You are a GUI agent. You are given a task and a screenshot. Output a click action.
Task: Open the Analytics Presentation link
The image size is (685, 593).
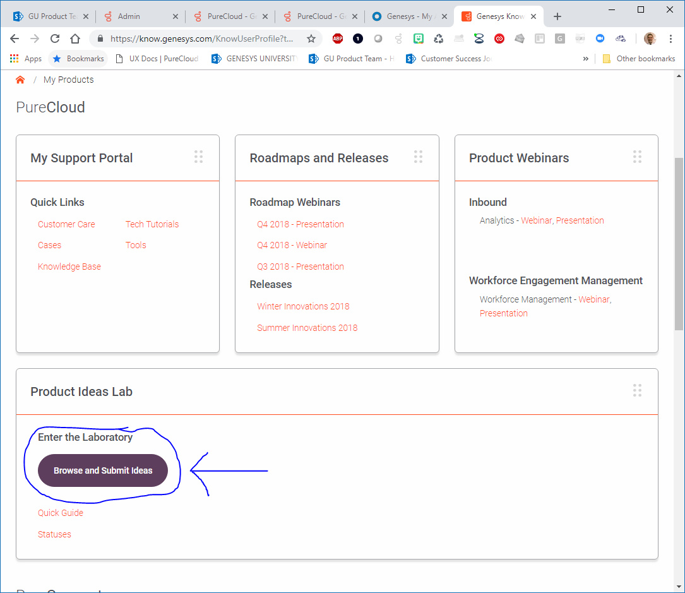pos(580,220)
